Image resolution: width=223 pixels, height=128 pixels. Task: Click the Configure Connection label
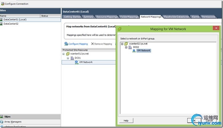[17, 4]
